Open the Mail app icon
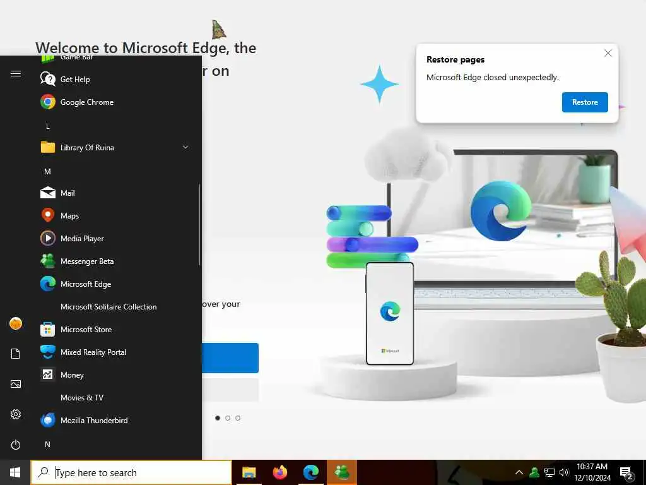The image size is (646, 485). click(48, 193)
